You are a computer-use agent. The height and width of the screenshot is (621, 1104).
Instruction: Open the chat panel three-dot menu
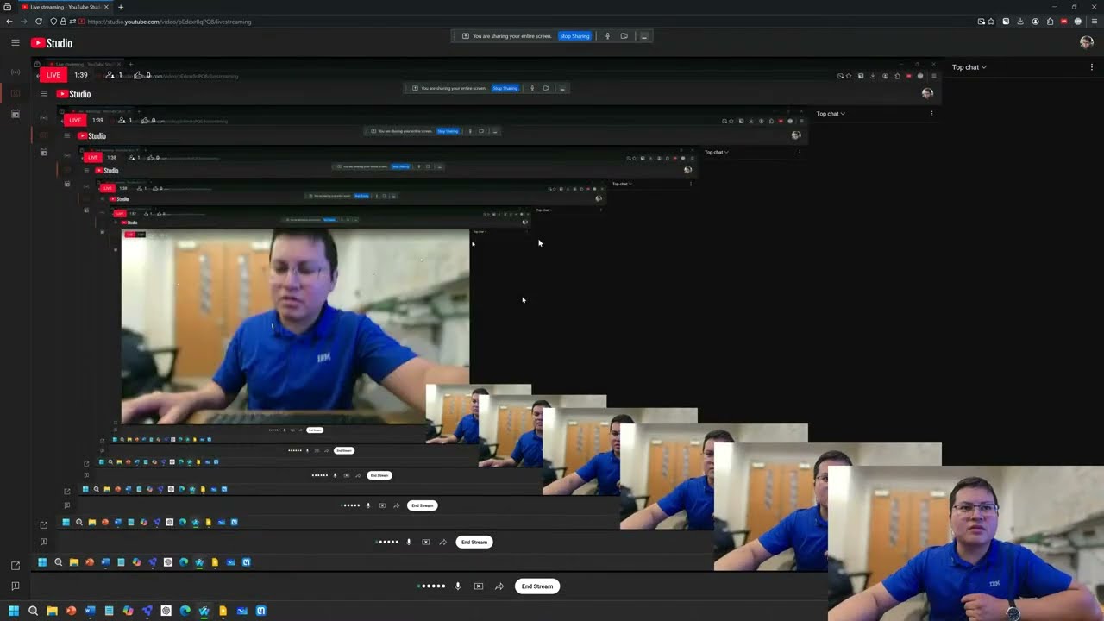[1092, 67]
